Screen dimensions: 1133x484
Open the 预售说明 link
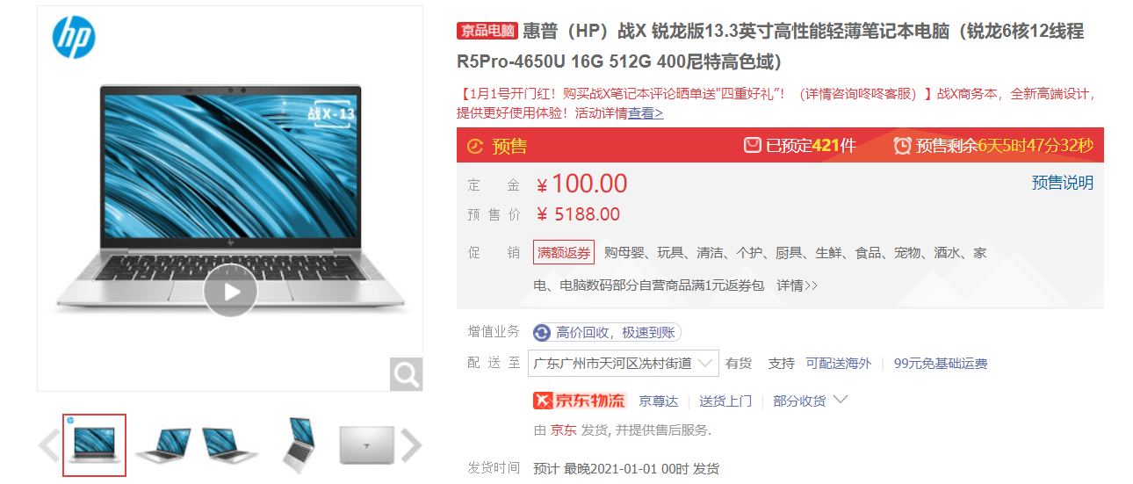(1063, 183)
